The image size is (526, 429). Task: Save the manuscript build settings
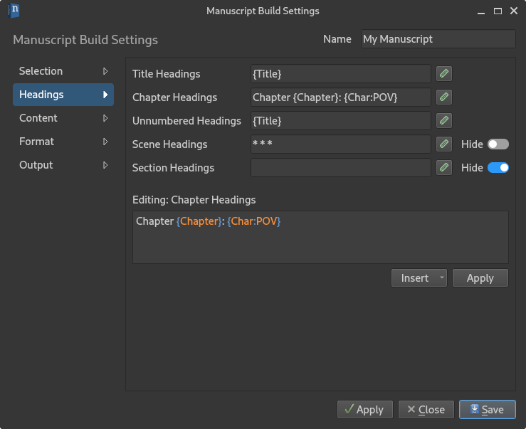(x=487, y=409)
